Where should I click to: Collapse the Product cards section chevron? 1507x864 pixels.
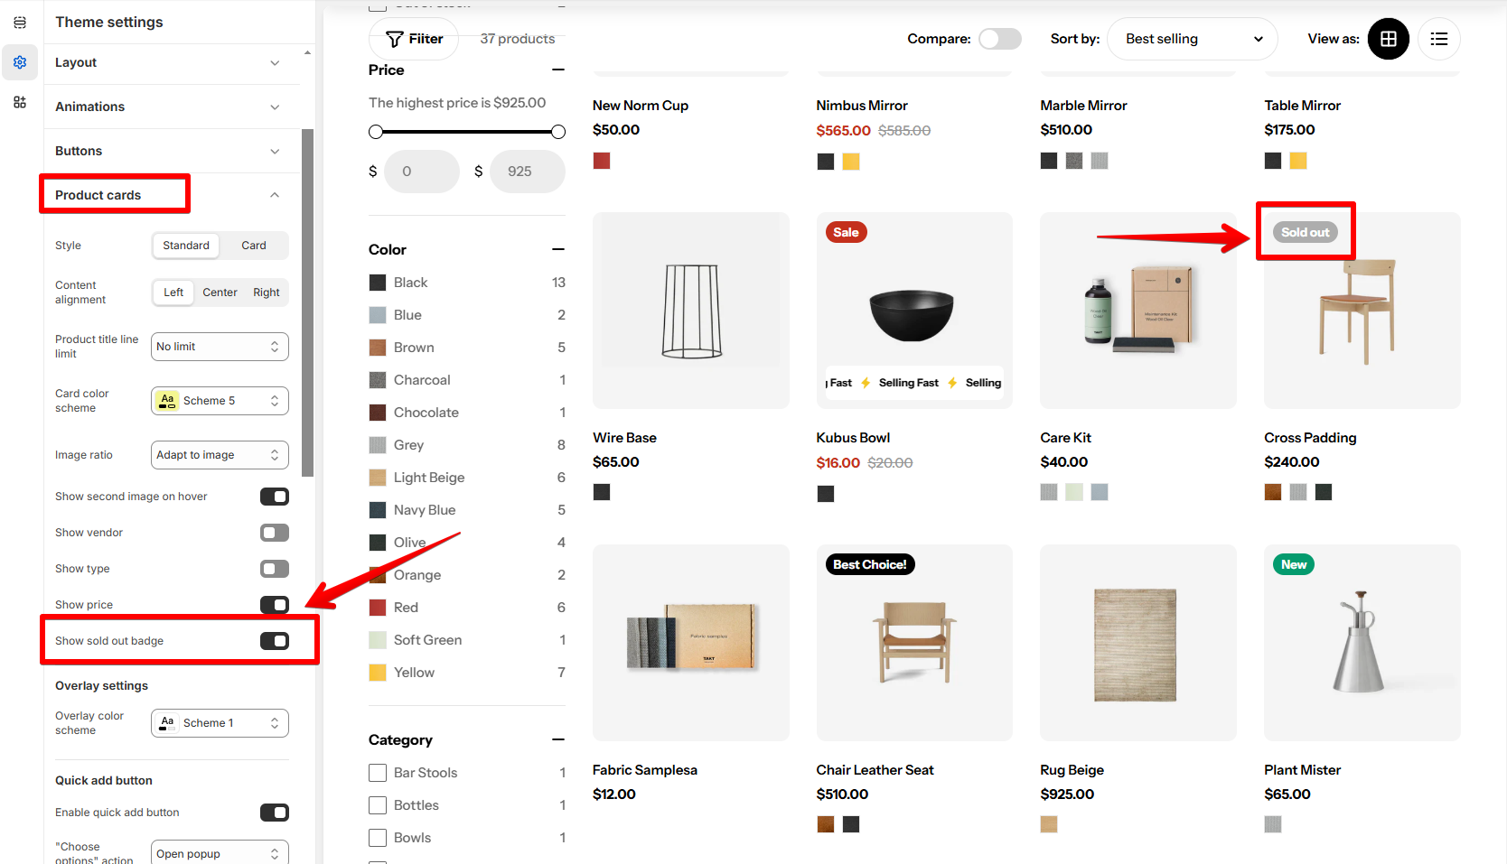click(x=275, y=195)
